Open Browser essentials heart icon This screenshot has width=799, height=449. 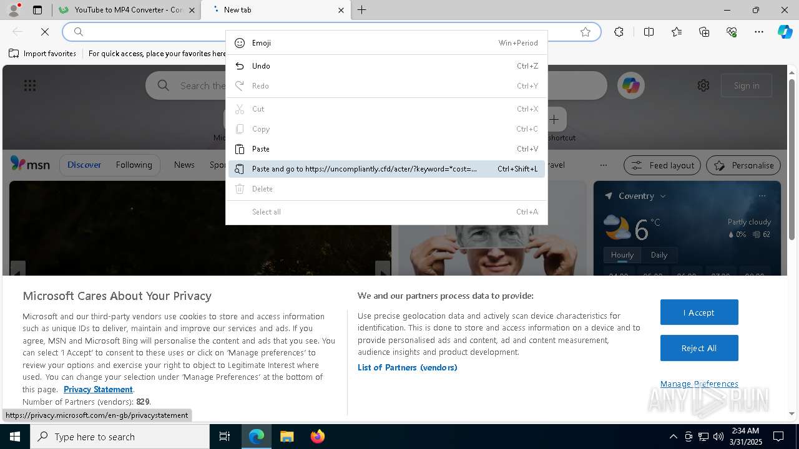point(732,32)
